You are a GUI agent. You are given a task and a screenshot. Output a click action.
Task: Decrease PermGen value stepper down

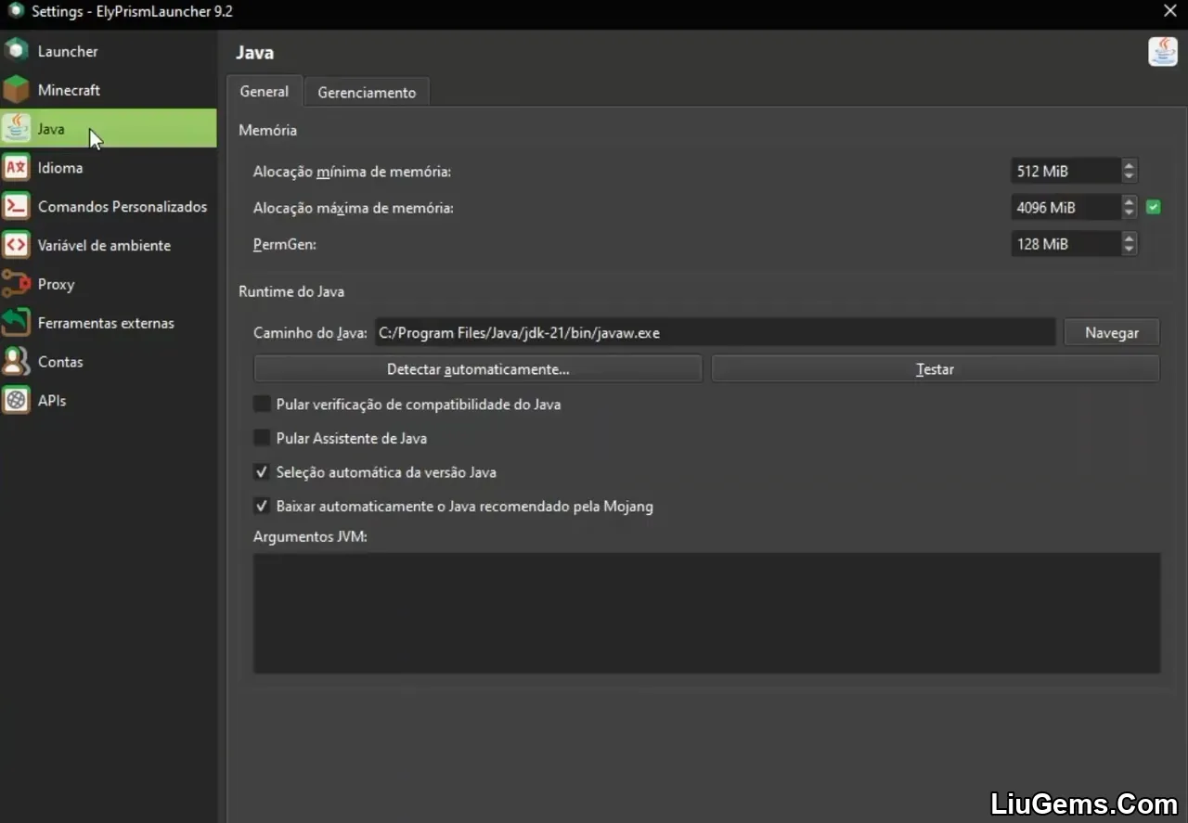(x=1129, y=249)
